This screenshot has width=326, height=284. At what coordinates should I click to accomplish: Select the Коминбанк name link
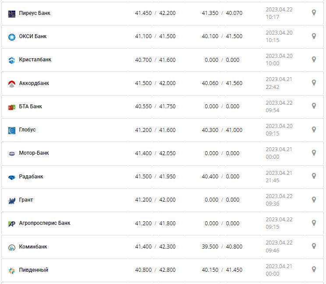pyautogui.click(x=33, y=247)
